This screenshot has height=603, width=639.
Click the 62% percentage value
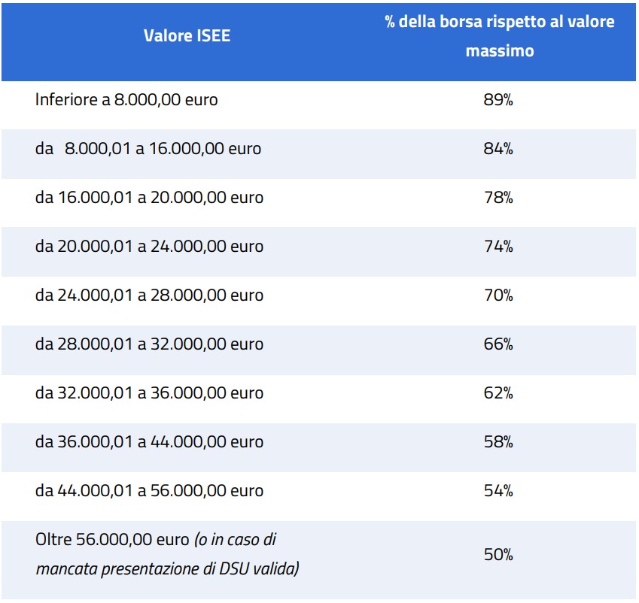498,393
